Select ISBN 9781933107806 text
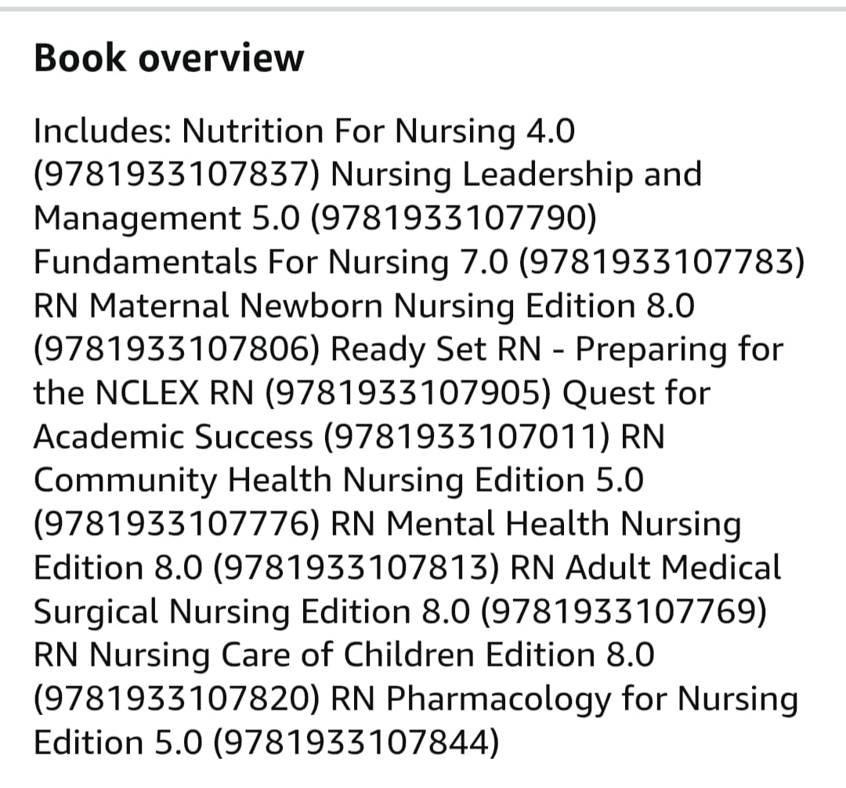This screenshot has height=788, width=846. tap(176, 350)
